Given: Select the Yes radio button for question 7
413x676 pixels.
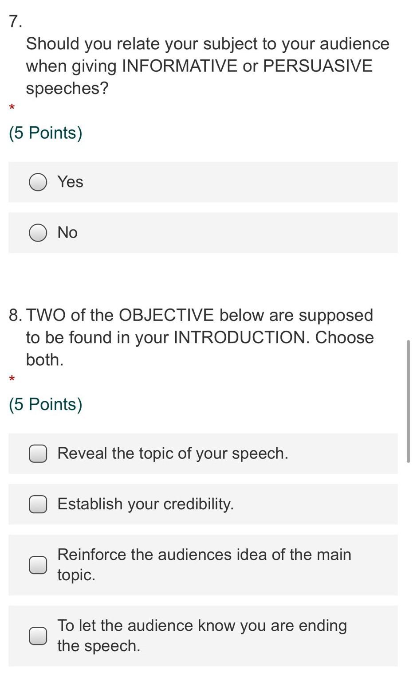Looking at the screenshot, I should tap(38, 182).
